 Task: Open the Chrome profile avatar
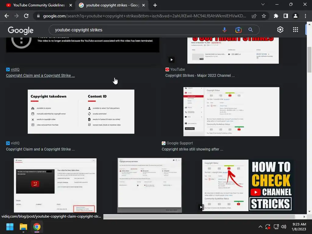[296, 16]
